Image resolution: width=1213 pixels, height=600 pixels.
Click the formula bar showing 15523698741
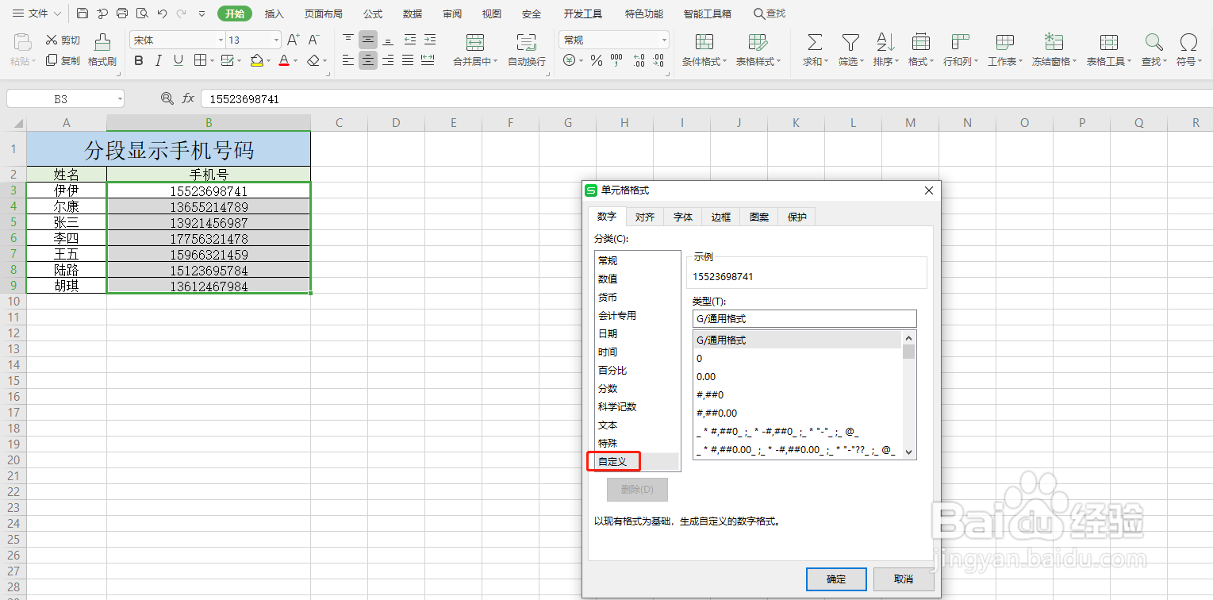point(706,98)
